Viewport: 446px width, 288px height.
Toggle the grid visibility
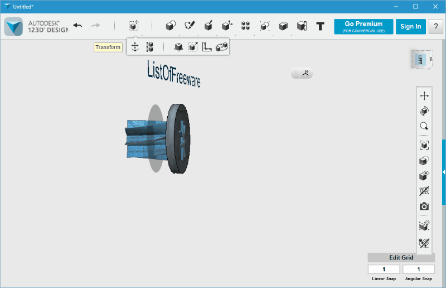[424, 191]
